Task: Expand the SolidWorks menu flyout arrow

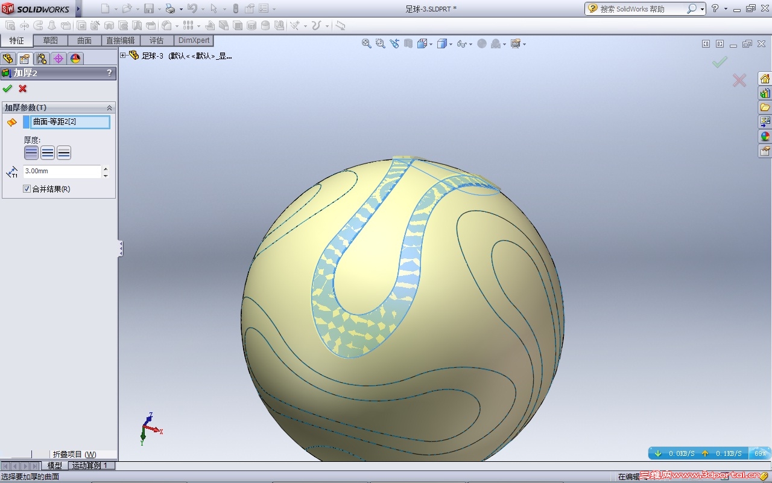Action: (x=78, y=8)
